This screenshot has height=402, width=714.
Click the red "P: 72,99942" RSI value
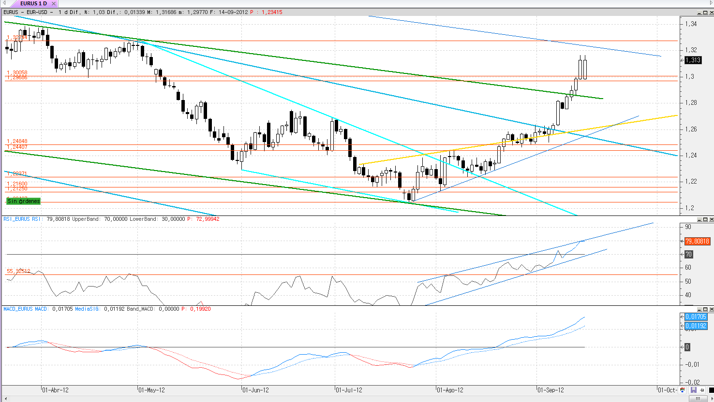204,219
